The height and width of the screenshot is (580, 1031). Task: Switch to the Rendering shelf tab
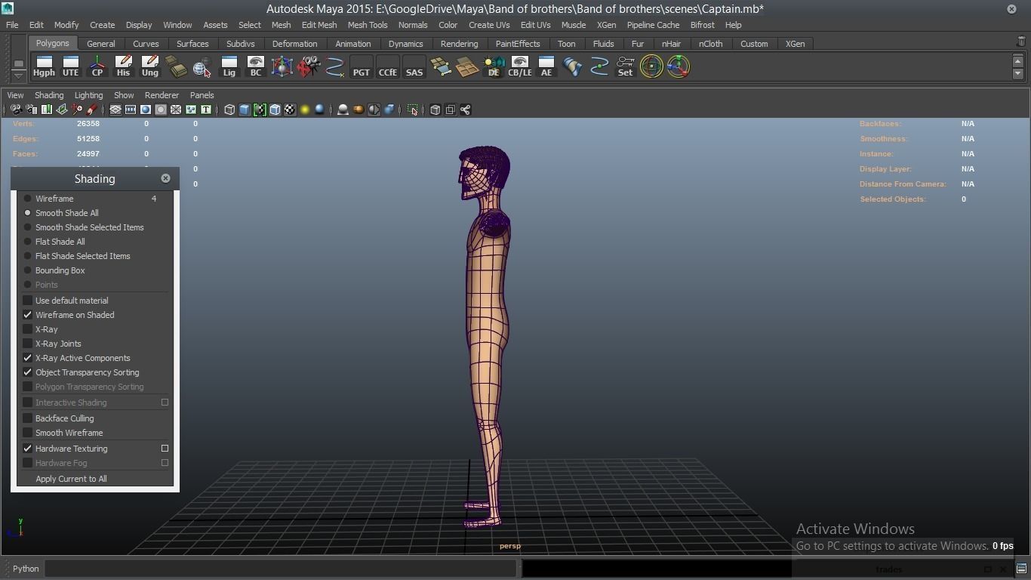[459, 44]
